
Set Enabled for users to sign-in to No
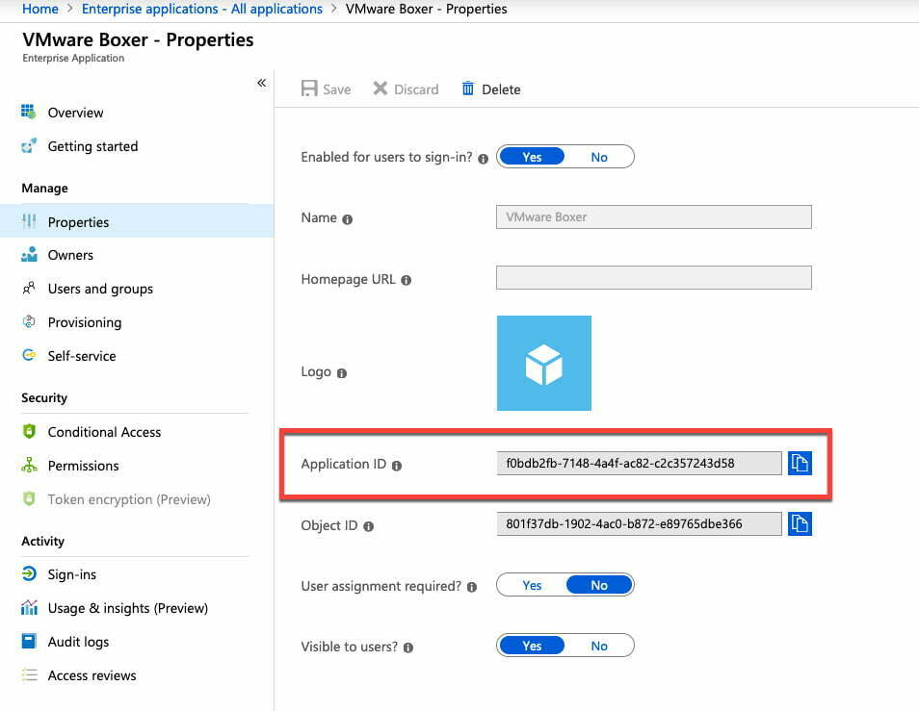point(599,157)
